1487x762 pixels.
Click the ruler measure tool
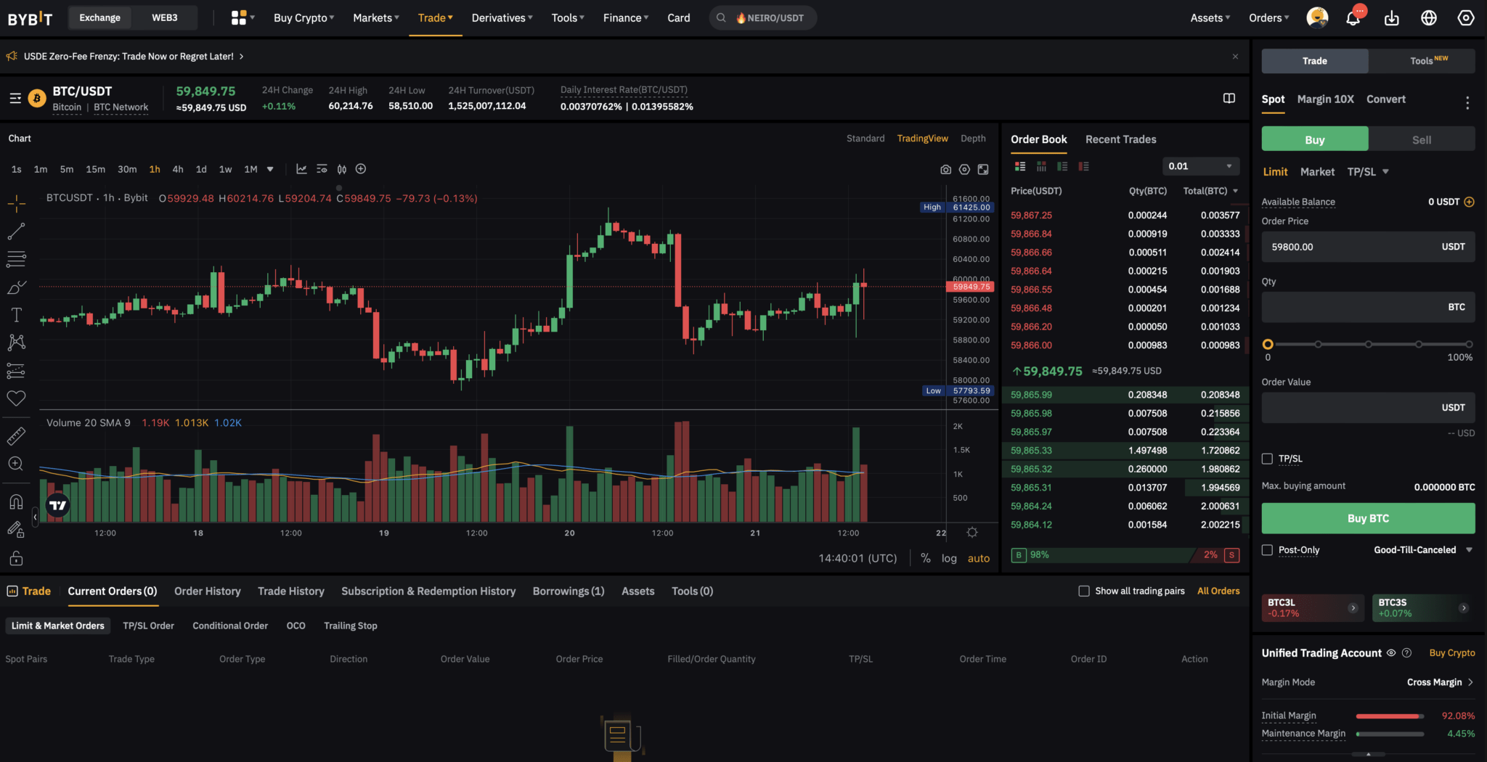16,435
